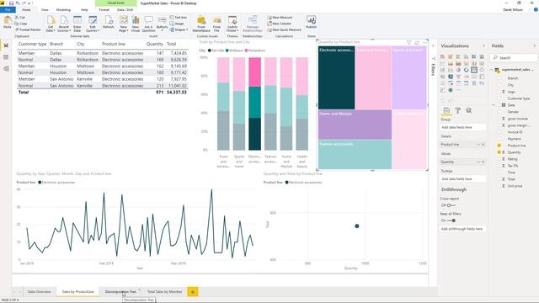
Task: Uncheck the Quantity field checkbox
Action: (x=499, y=152)
